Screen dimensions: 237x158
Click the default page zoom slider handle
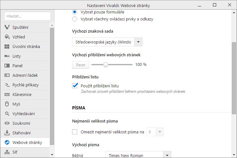[x=106, y=65]
